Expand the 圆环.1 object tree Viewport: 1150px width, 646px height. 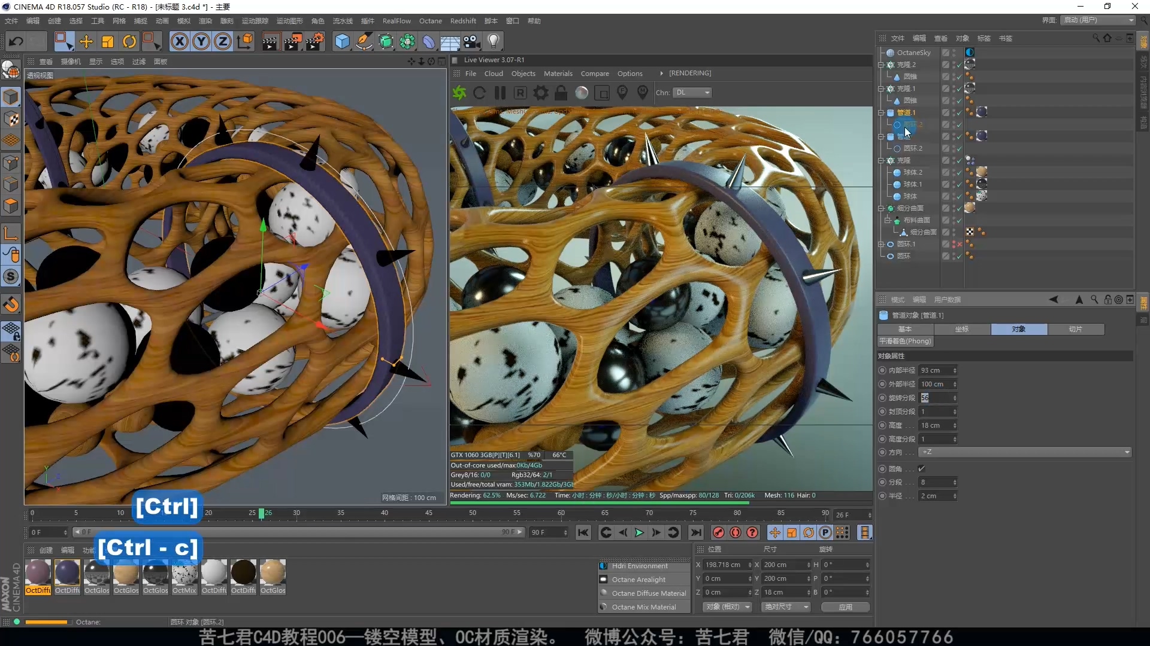881,244
